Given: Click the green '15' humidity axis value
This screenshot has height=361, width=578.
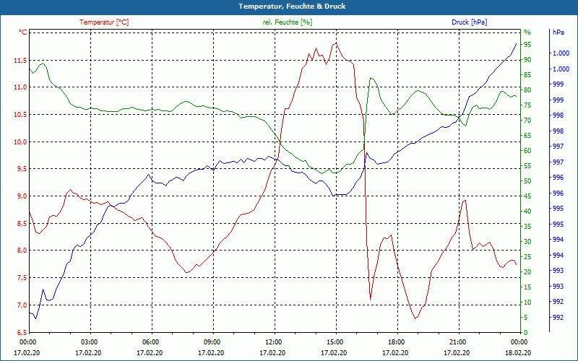Looking at the screenshot, I should coord(527,287).
